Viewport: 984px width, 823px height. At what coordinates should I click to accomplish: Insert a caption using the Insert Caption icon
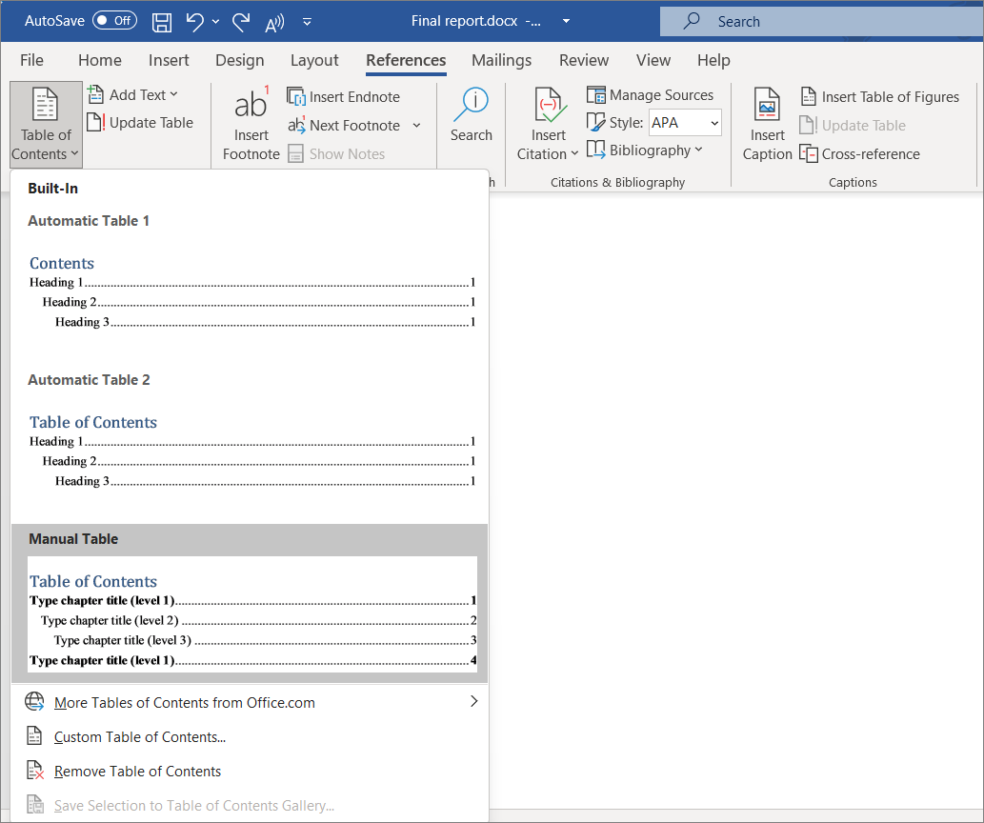point(767,122)
